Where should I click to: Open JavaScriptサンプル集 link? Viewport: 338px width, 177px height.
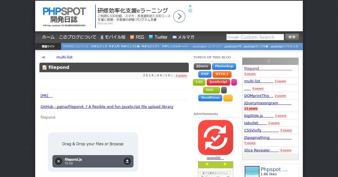point(255,46)
